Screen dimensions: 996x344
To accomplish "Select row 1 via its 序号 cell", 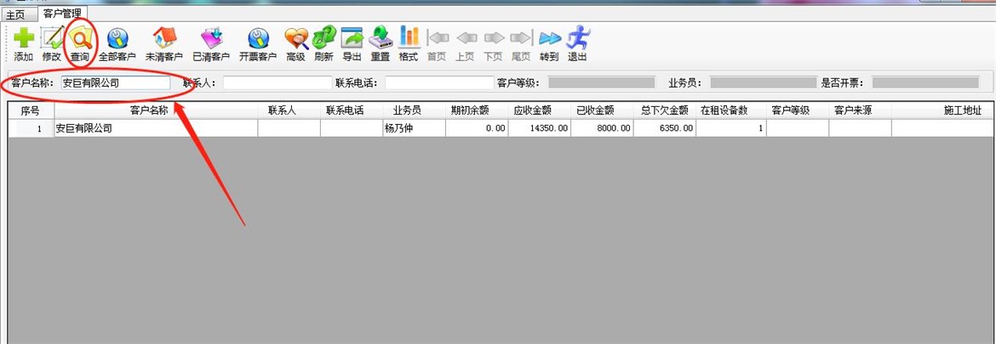I will [31, 128].
